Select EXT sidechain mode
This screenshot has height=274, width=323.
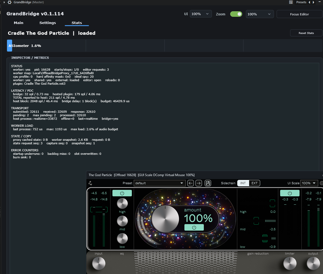[255, 183]
